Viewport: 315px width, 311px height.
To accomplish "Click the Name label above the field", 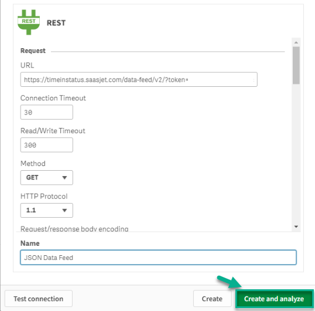I will (30, 243).
